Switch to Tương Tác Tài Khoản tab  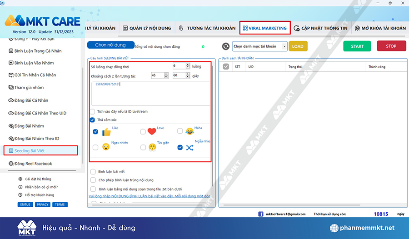207,28
